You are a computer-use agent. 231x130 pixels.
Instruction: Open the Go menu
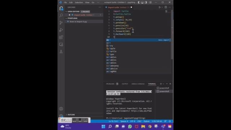93,3
